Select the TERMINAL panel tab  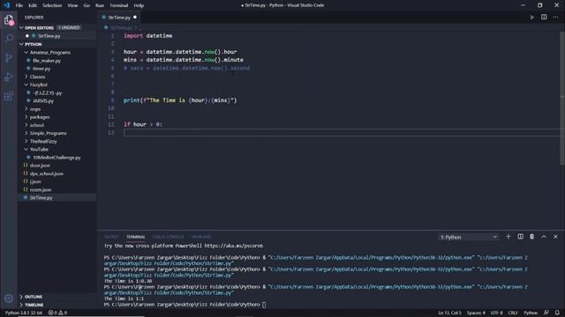(x=135, y=237)
